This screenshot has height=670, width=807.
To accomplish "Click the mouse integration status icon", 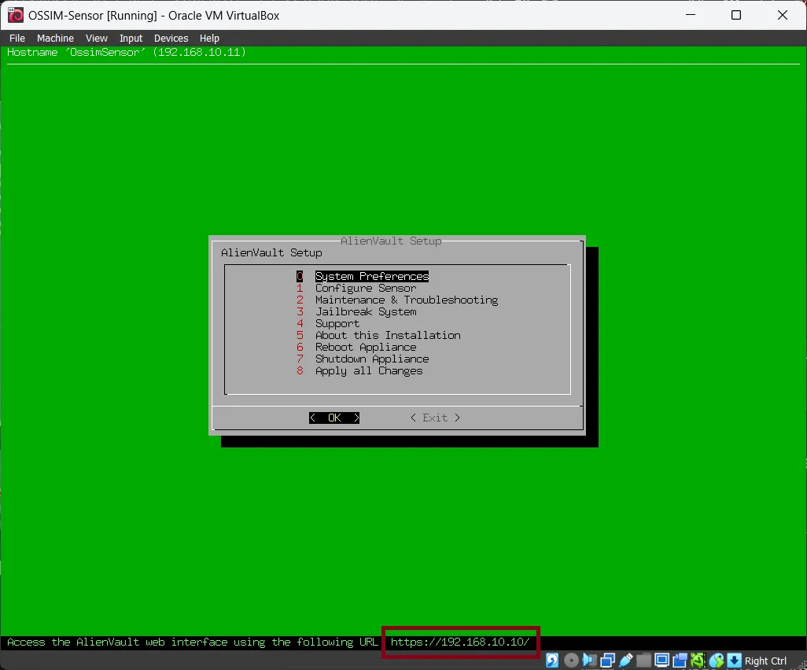I will pos(717,661).
